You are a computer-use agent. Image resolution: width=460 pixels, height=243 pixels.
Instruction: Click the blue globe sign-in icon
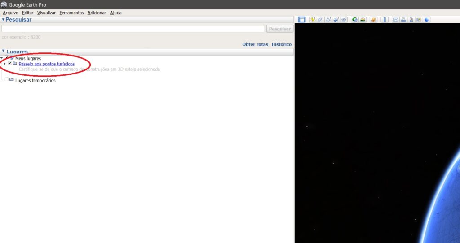pyautogui.click(x=427, y=20)
